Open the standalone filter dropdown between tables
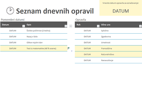 pos(71,26)
